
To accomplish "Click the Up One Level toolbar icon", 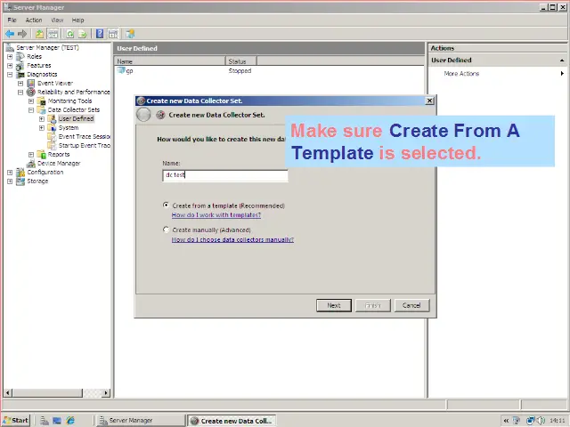I will coord(40,34).
